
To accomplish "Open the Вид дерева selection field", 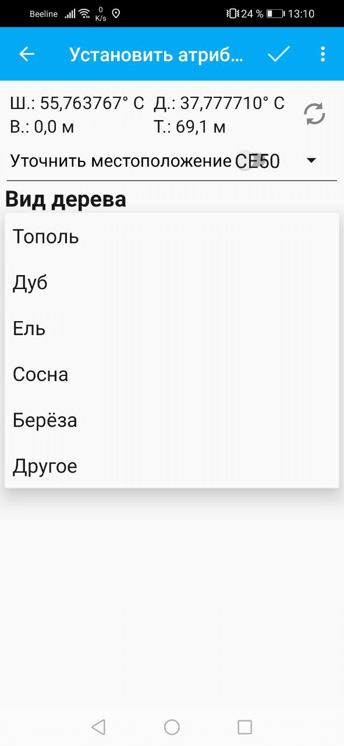I will point(66,199).
